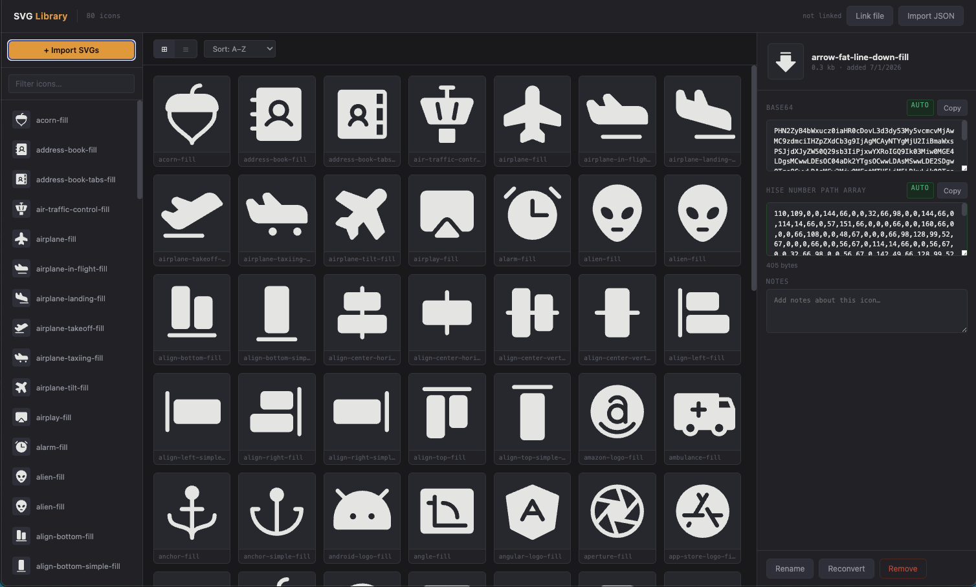The image size is (976, 587).
Task: Pick the angle-fill grid tile
Action: pyautogui.click(x=447, y=518)
